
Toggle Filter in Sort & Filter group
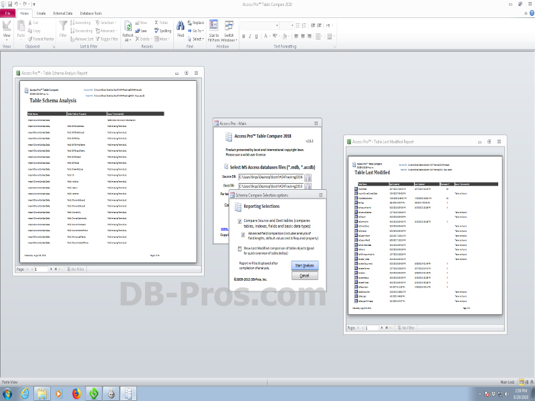pos(107,39)
